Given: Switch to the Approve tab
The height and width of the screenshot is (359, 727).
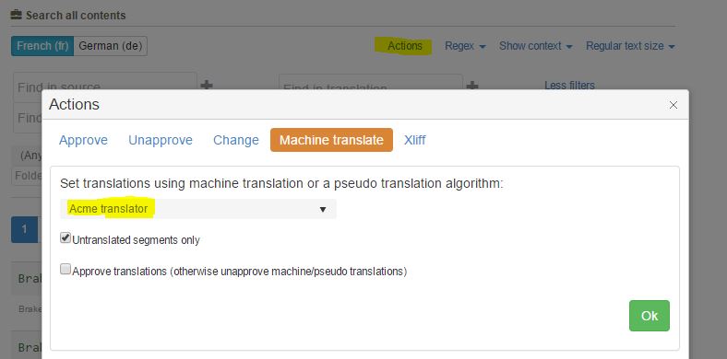Looking at the screenshot, I should [x=83, y=140].
